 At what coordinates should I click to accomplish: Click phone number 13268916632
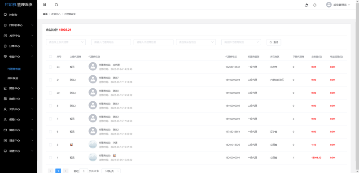point(232,67)
